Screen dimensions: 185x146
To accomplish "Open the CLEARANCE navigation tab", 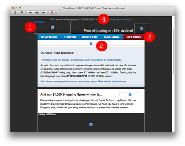I will tap(111, 37).
